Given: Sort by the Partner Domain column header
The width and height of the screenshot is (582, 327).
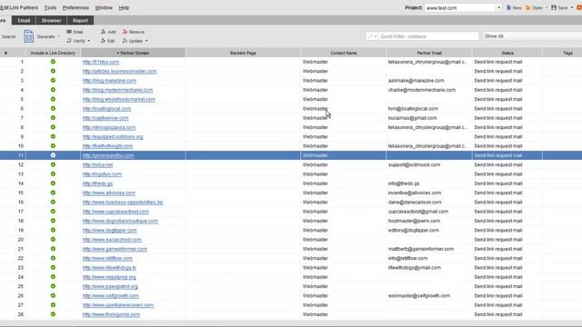Looking at the screenshot, I should [x=133, y=53].
